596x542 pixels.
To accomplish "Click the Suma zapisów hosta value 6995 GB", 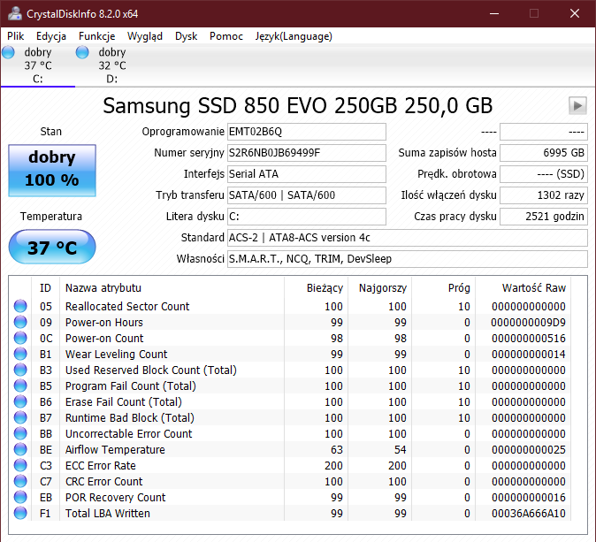I will click(544, 153).
